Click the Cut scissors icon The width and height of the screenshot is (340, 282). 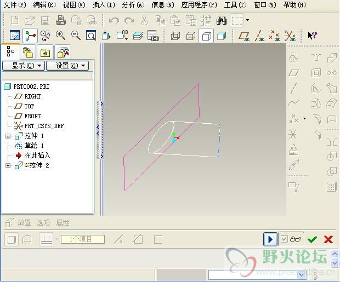[x=144, y=20]
